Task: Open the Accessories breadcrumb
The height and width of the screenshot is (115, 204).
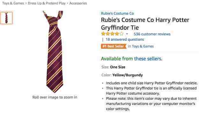Action: [78, 3]
